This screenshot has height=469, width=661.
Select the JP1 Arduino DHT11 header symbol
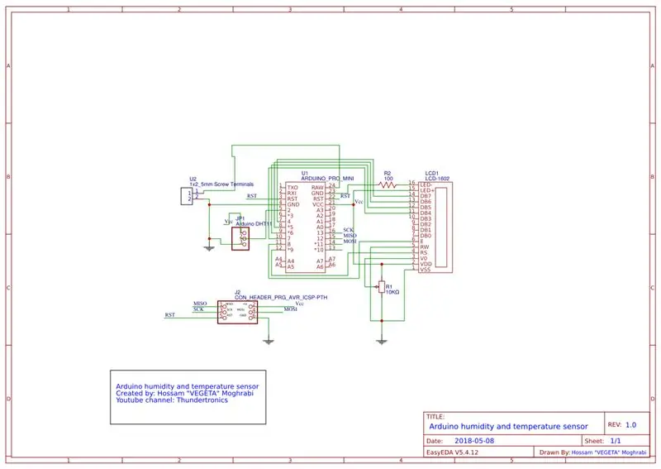pyautogui.click(x=240, y=238)
